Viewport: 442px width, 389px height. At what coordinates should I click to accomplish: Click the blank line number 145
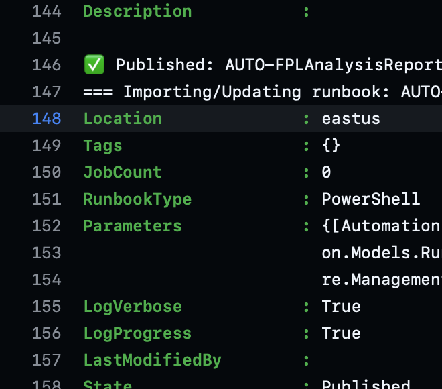pos(46,38)
